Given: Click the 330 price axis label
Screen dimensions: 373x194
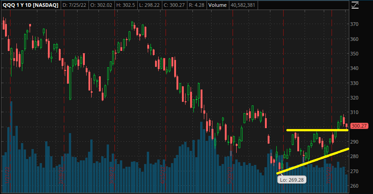Looking at the screenshot, I should pyautogui.click(x=354, y=83).
